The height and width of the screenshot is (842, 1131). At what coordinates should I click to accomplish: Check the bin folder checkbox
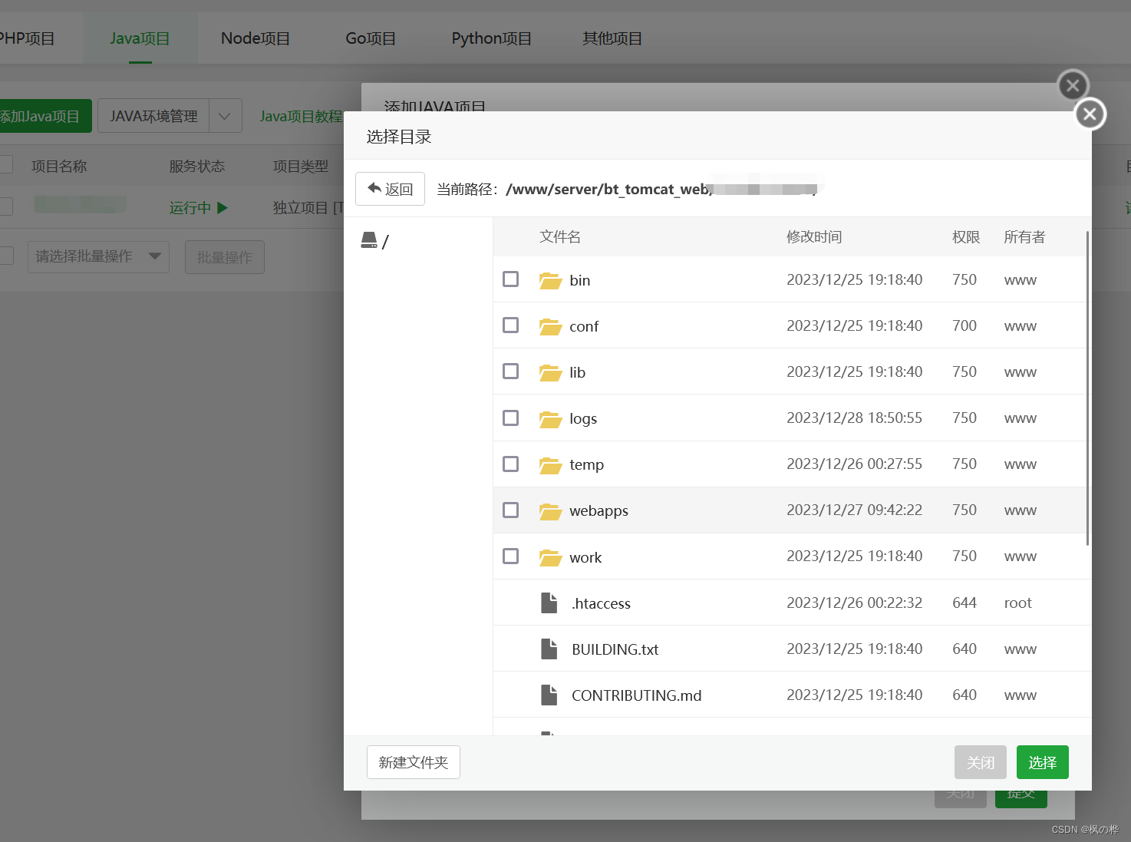tap(510, 279)
